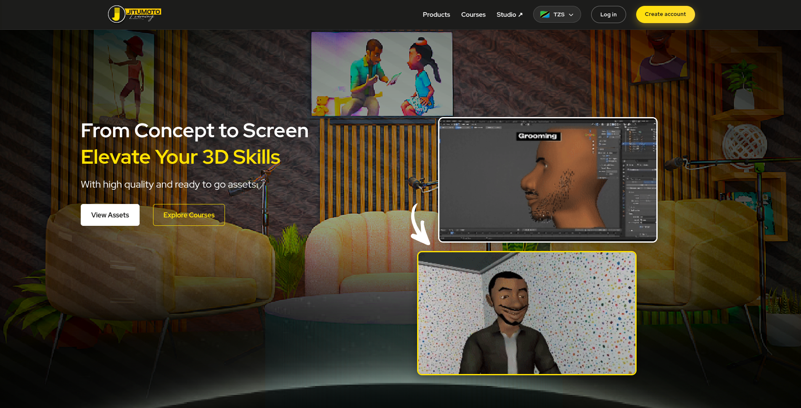Select a properties tab icon in Blender's sidebar
801x408 pixels.
pos(623,182)
